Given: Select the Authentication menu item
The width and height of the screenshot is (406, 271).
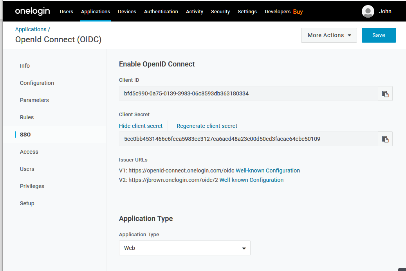Looking at the screenshot, I should 161,12.
